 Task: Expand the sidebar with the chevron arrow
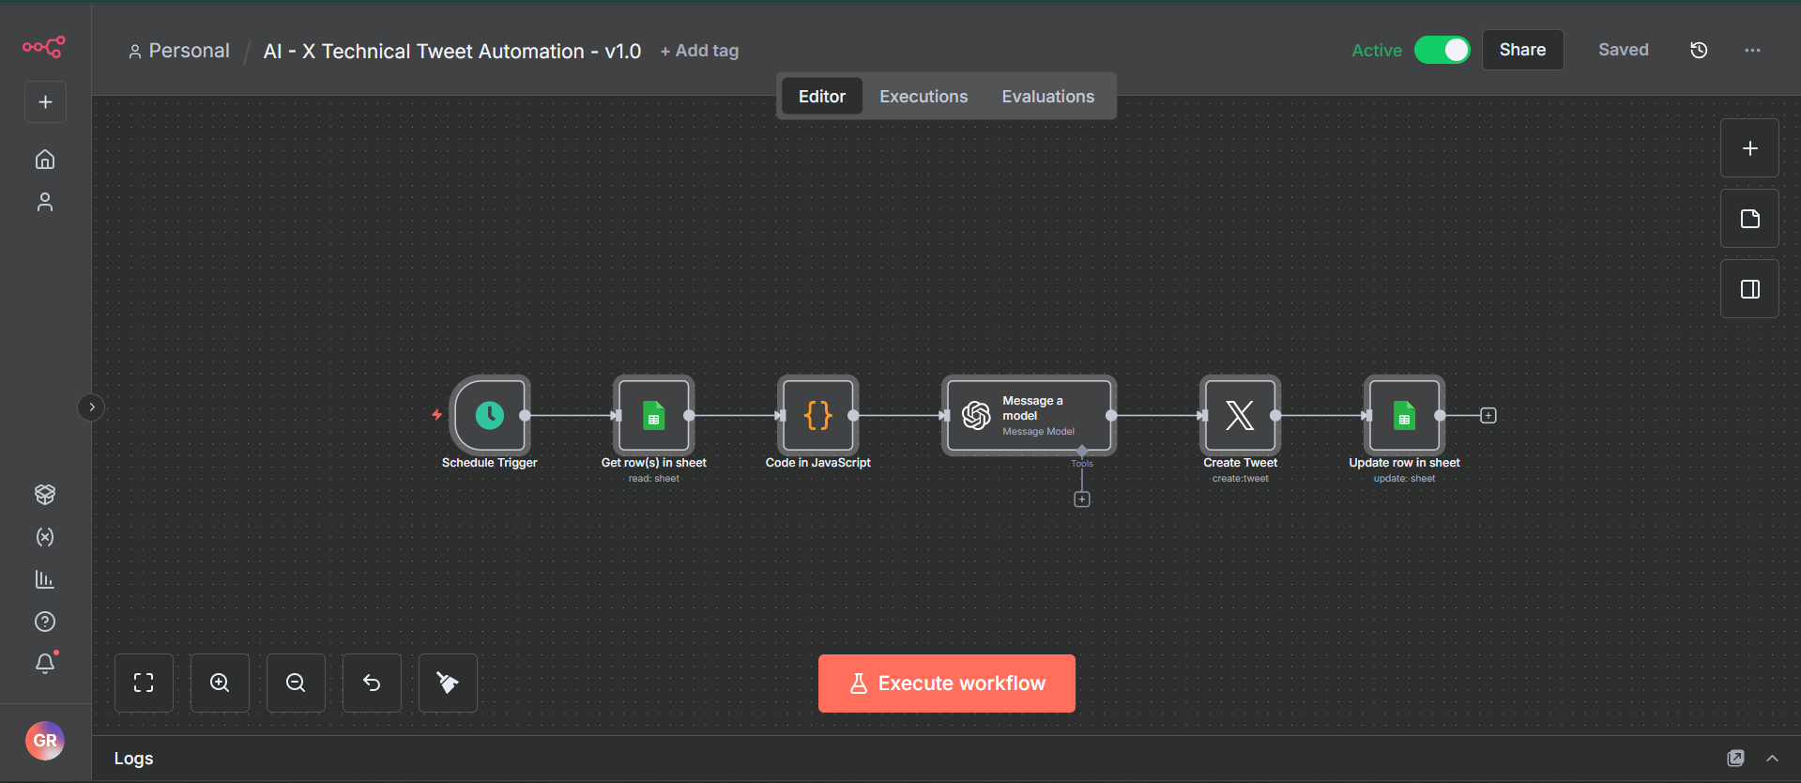pyautogui.click(x=91, y=407)
